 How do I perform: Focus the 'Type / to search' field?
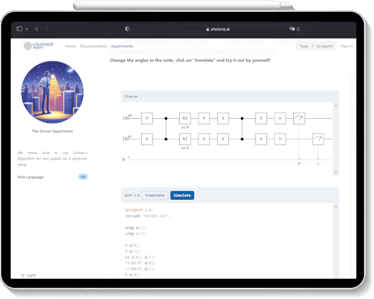click(316, 46)
